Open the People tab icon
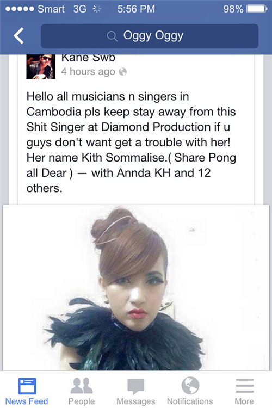Viewport: 272px width, 408px height. tap(82, 386)
